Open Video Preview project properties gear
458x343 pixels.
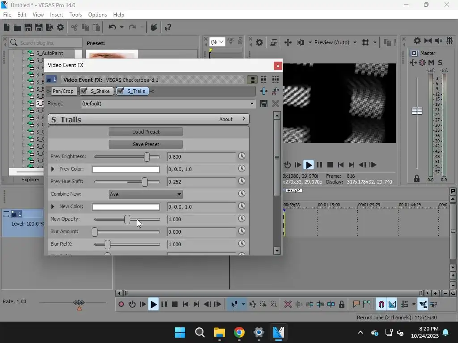tap(259, 42)
